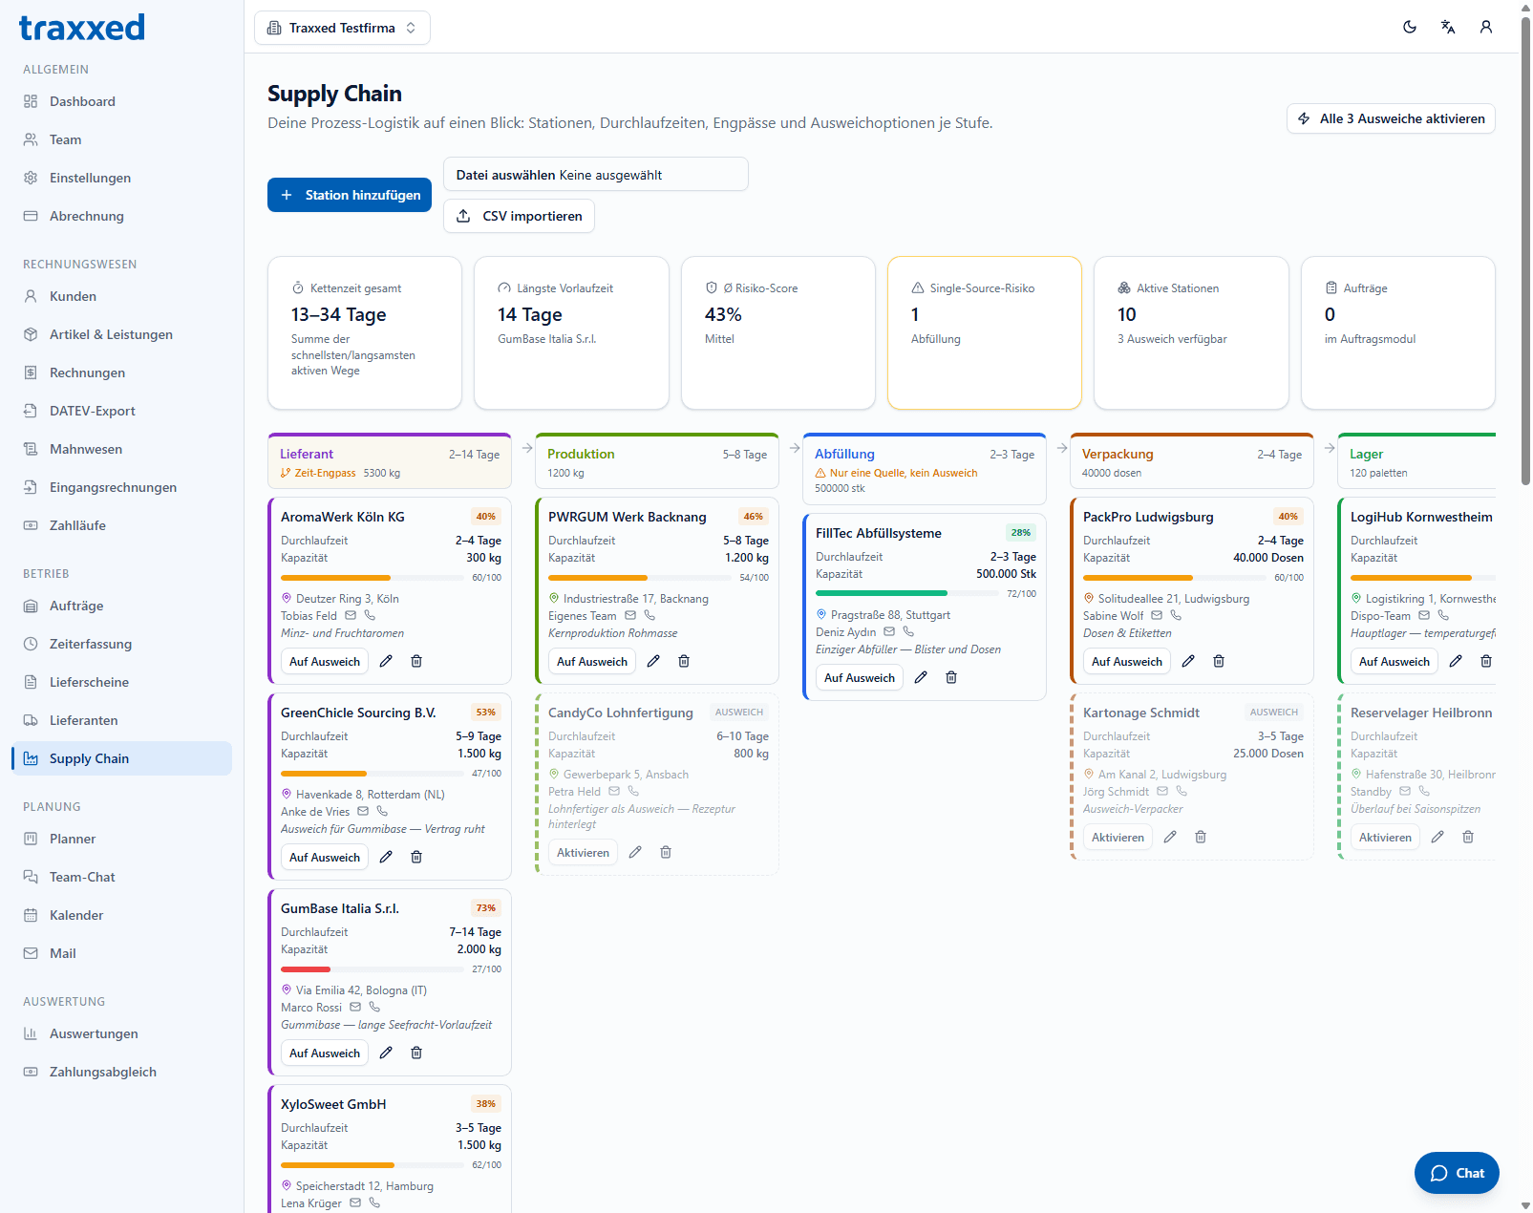The width and height of the screenshot is (1533, 1213).
Task: Click Station hinzufügen button
Action: tap(350, 195)
